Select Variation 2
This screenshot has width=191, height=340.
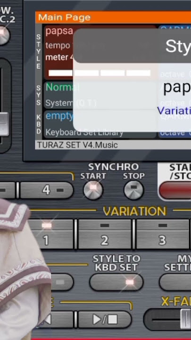point(105,234)
